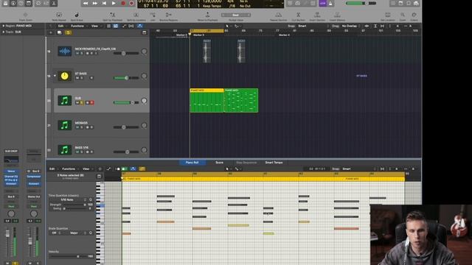Image resolution: width=472 pixels, height=265 pixels.
Task: Collapse the ST BASS track stack
Action: (55, 76)
